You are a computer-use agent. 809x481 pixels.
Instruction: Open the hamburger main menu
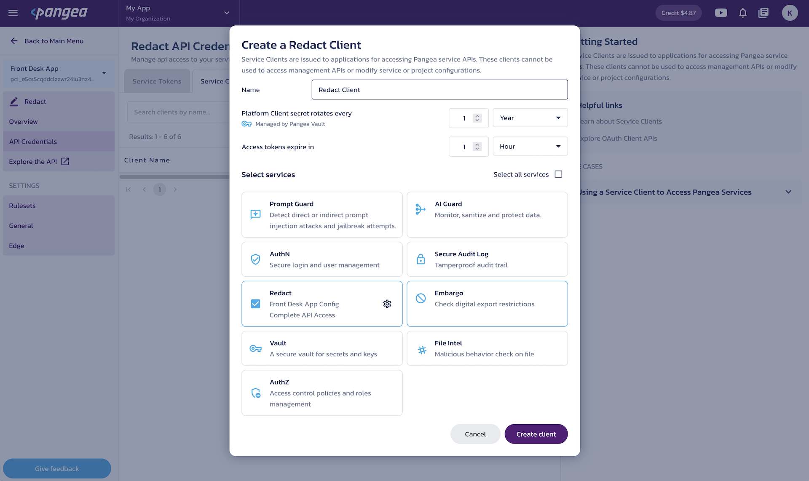coord(13,13)
